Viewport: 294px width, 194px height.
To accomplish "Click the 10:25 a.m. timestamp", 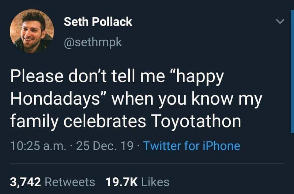I will (38, 146).
